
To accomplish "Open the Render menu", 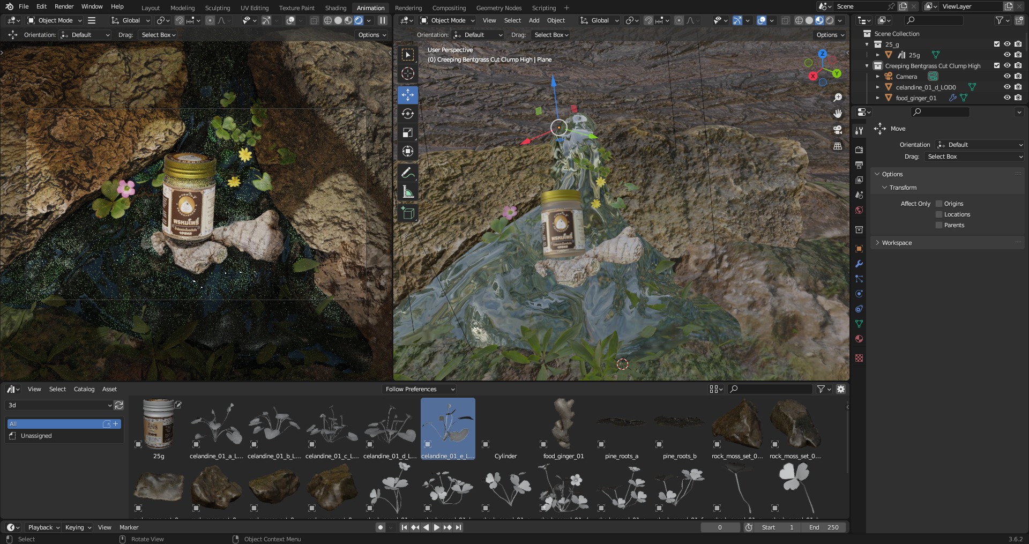I will pyautogui.click(x=64, y=6).
